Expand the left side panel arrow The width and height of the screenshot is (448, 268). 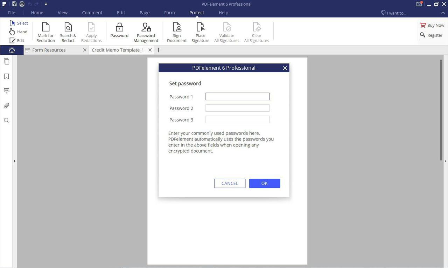(15, 161)
